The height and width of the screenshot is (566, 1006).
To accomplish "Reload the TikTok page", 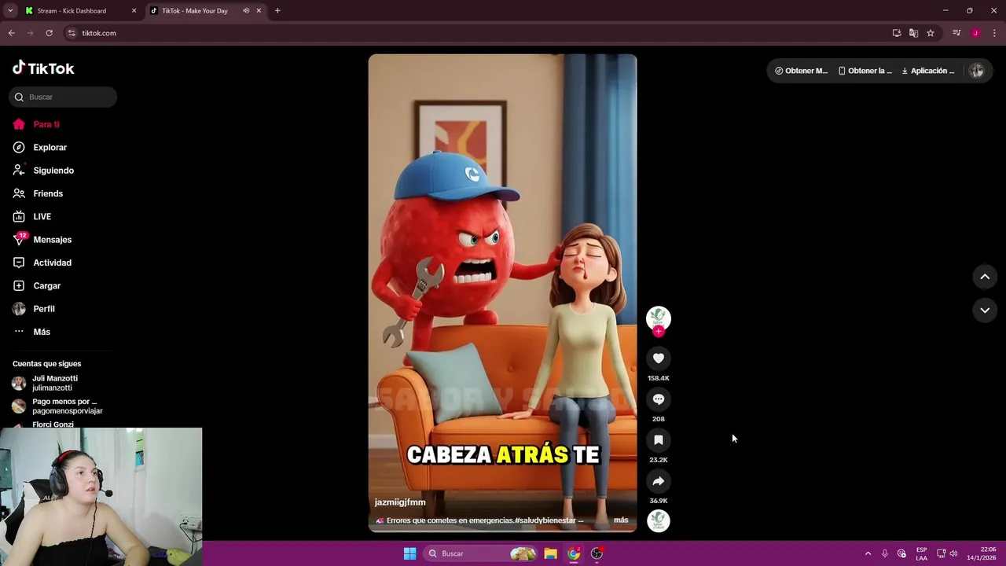I will pyautogui.click(x=49, y=33).
